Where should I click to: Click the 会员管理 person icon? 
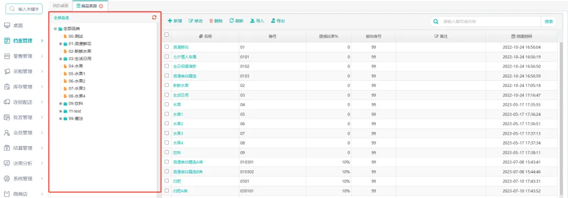point(6,133)
